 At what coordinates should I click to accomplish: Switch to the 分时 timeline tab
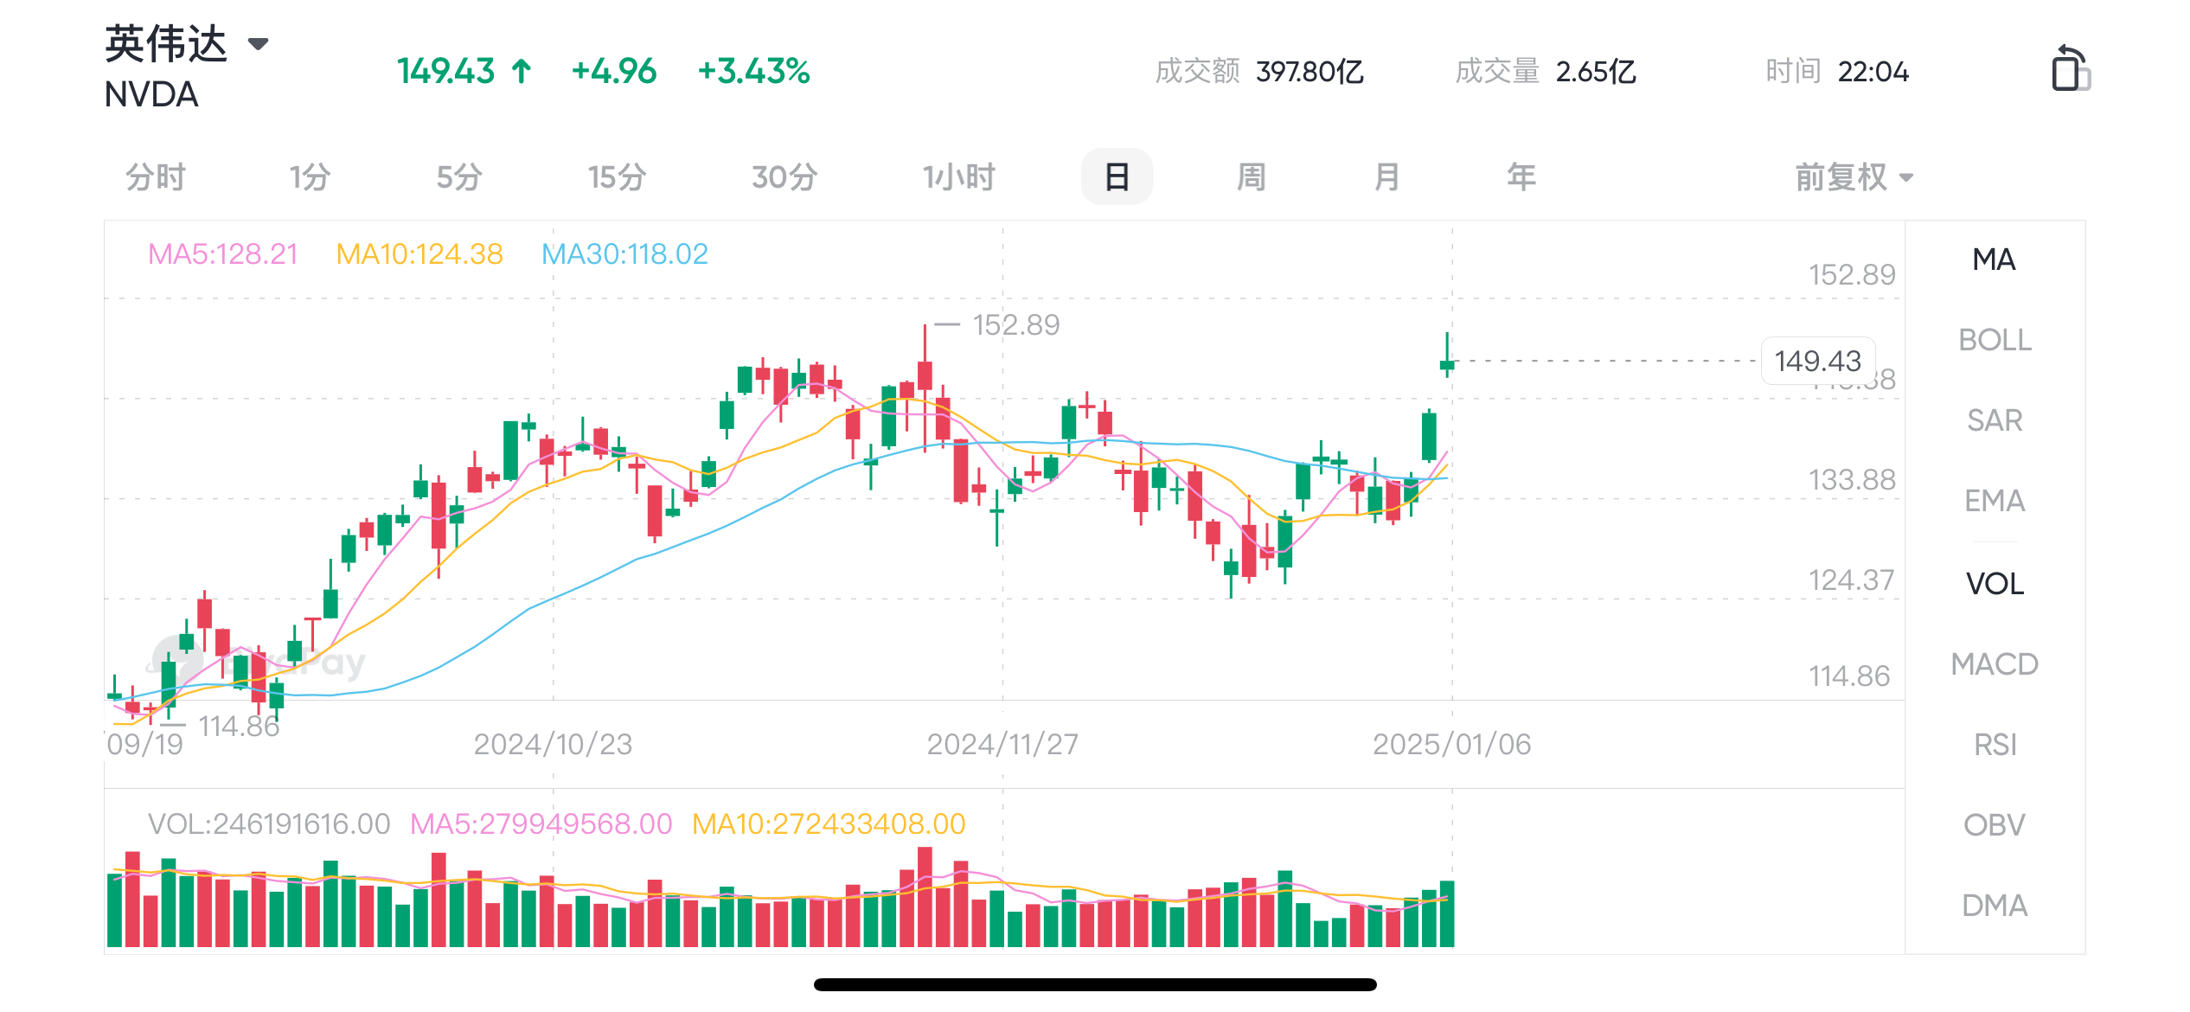[x=156, y=177]
